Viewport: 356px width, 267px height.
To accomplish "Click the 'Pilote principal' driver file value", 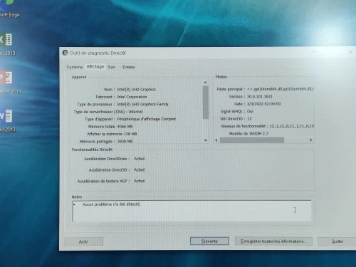I will click(x=281, y=89).
